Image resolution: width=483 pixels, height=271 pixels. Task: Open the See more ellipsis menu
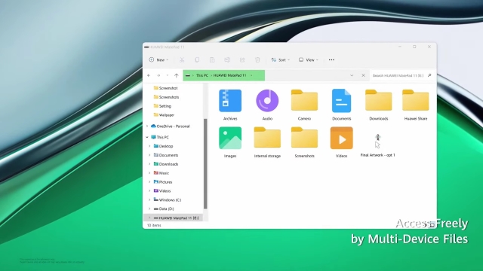point(331,60)
